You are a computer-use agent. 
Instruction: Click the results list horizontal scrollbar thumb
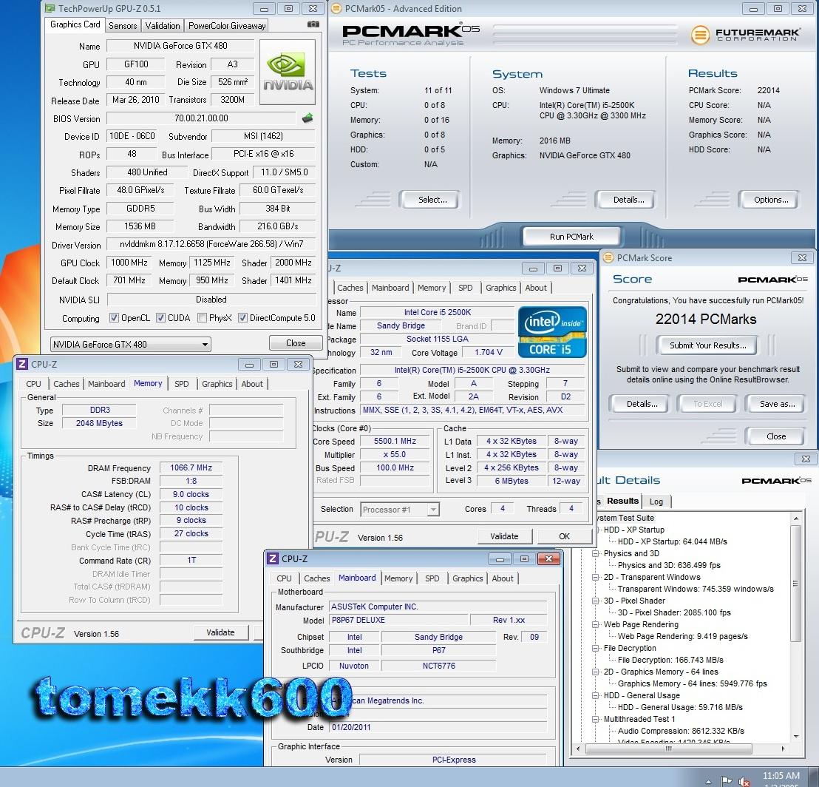(668, 749)
